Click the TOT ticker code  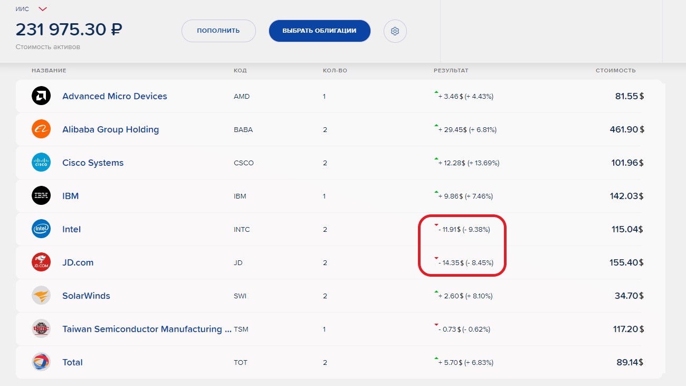[x=241, y=363]
